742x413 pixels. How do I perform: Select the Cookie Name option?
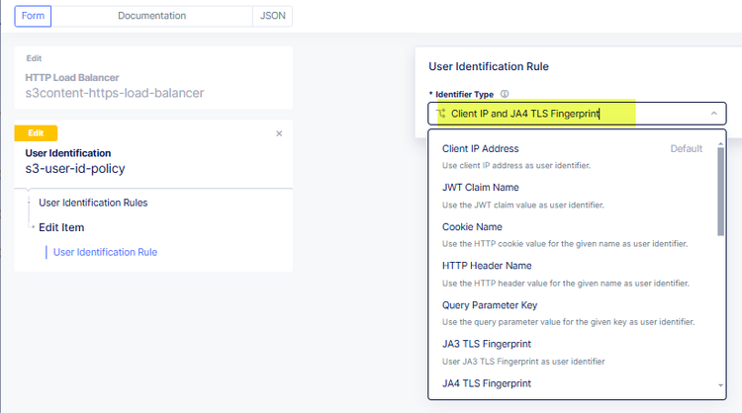coord(473,226)
